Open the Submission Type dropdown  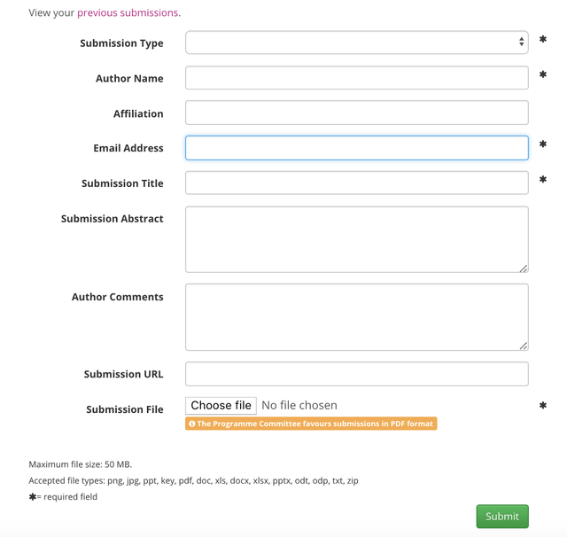(x=356, y=43)
